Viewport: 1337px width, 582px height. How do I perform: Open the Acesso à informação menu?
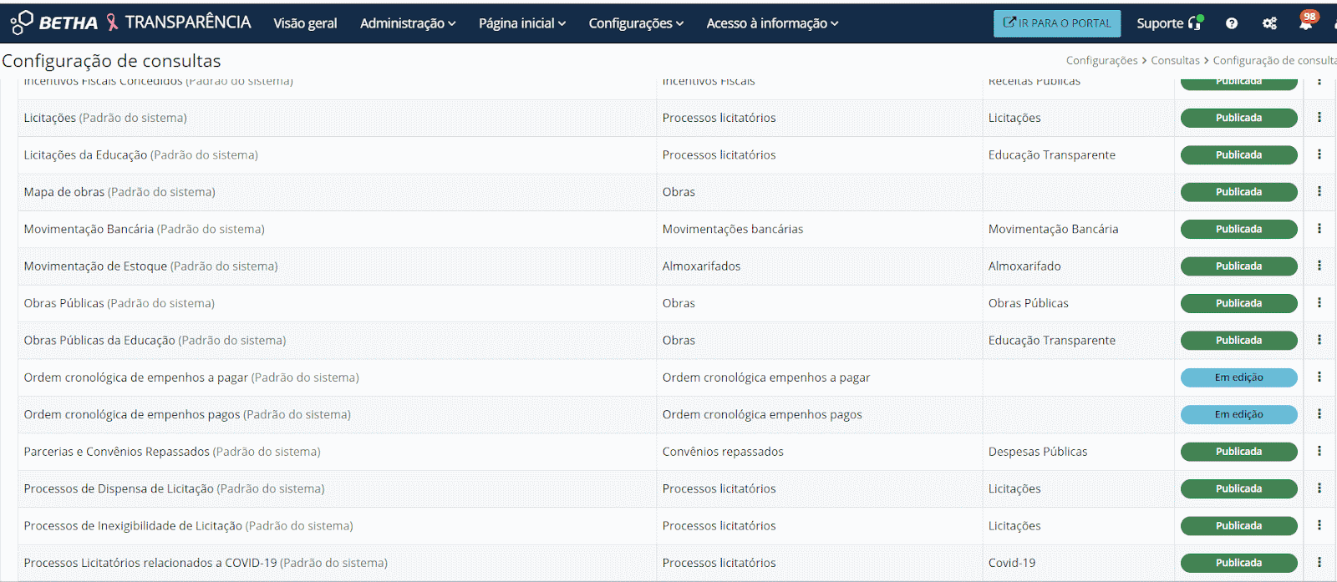(772, 23)
